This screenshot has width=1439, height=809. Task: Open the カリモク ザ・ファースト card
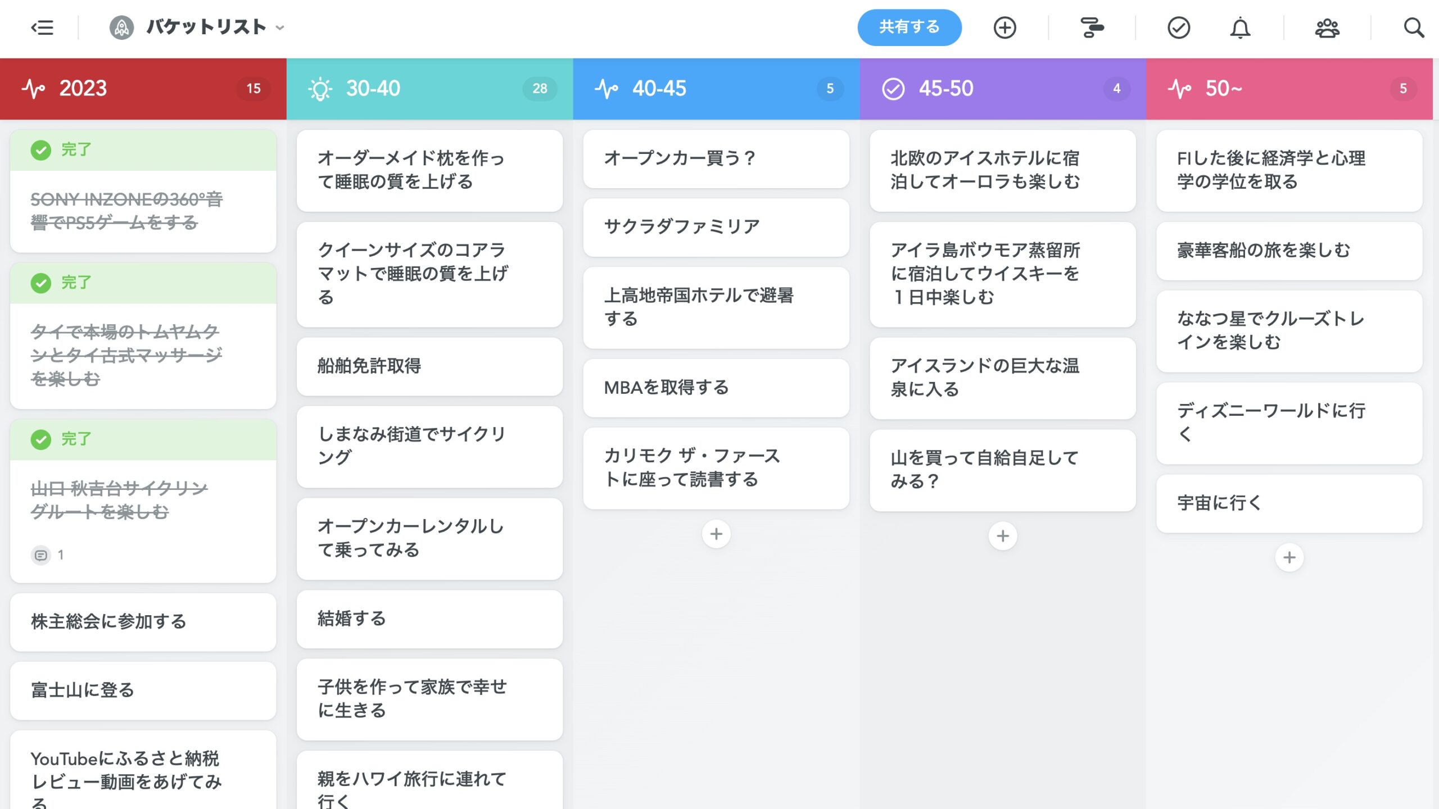coord(716,468)
